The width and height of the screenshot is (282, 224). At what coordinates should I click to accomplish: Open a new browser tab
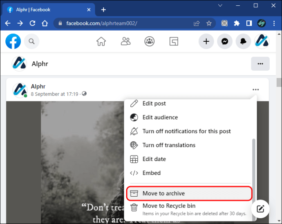click(x=103, y=10)
